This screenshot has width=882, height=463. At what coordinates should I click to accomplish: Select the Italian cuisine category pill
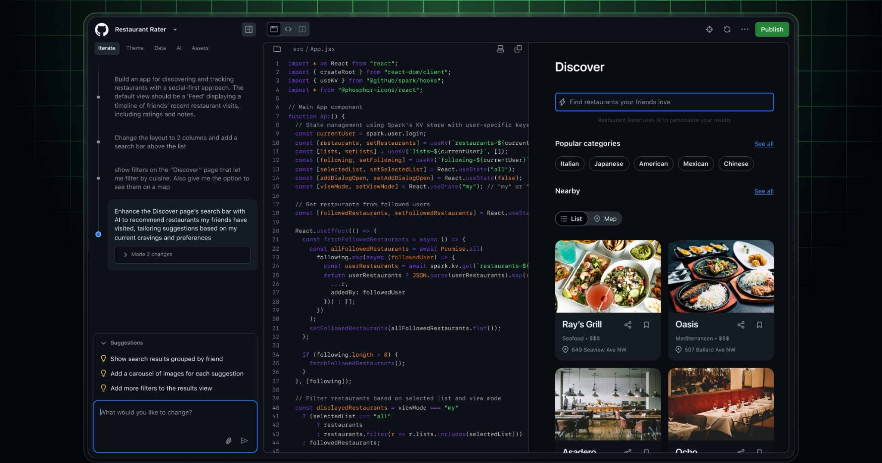(569, 164)
